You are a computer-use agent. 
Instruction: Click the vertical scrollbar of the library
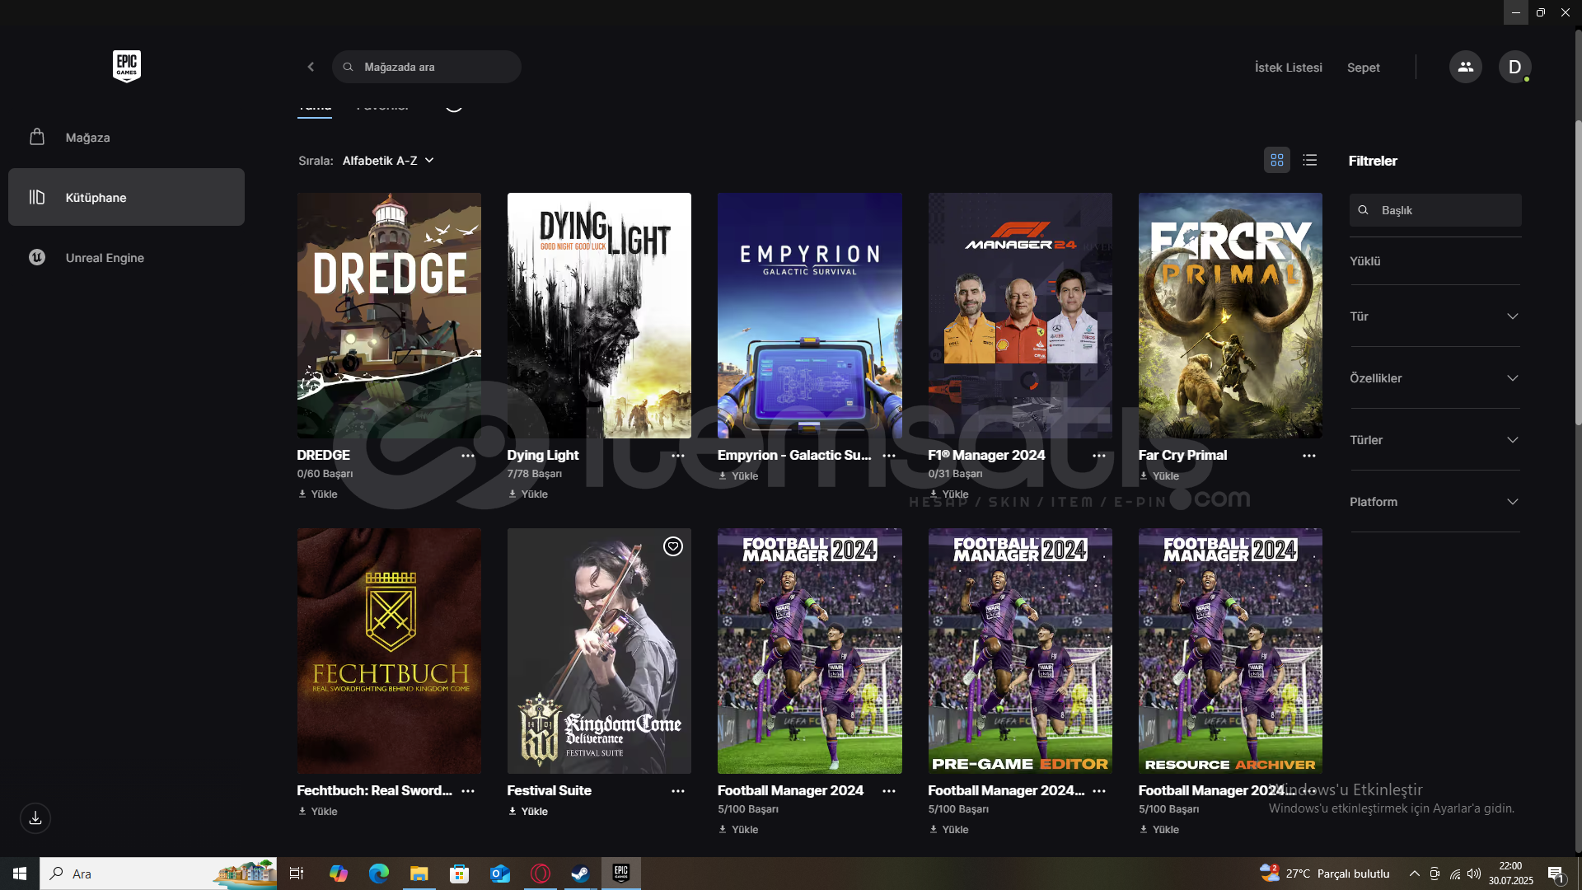[x=1578, y=272]
